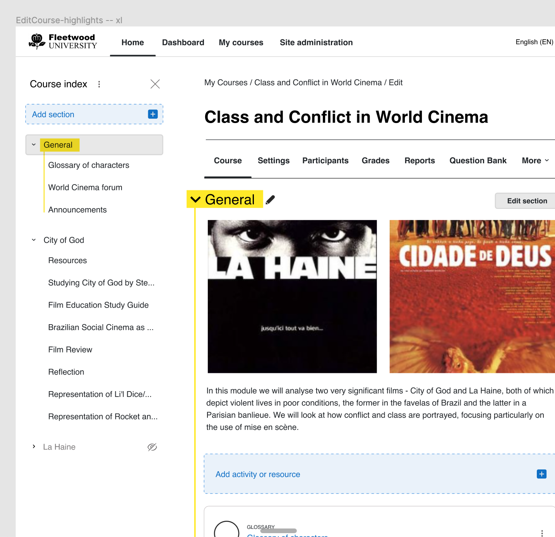This screenshot has height=537, width=555.
Task: Open the More dropdown in course navigation
Action: point(535,161)
